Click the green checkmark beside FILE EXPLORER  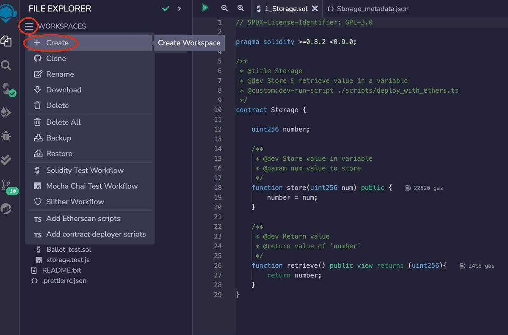pos(165,8)
